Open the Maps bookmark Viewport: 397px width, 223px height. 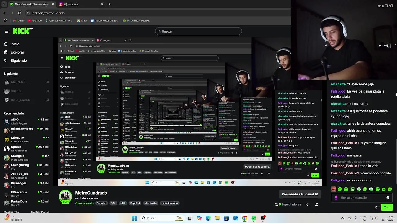(x=82, y=21)
